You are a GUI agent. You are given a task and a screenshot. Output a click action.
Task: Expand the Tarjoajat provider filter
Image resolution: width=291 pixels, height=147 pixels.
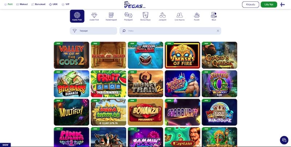93,31
